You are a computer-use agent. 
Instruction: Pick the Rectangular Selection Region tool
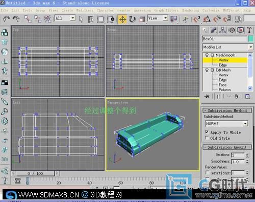100,19
